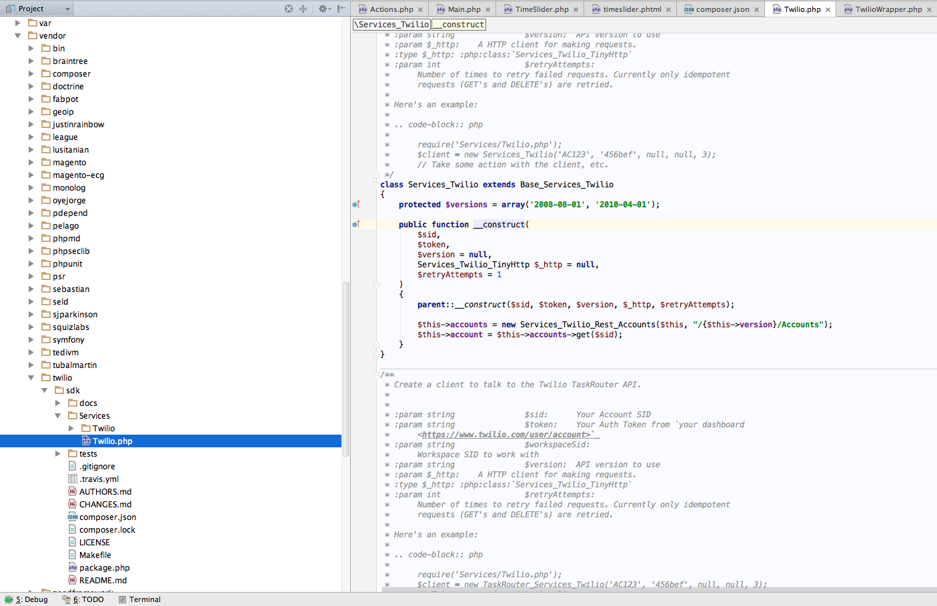
Task: Close the timeslider.phtml tab
Action: (x=668, y=9)
